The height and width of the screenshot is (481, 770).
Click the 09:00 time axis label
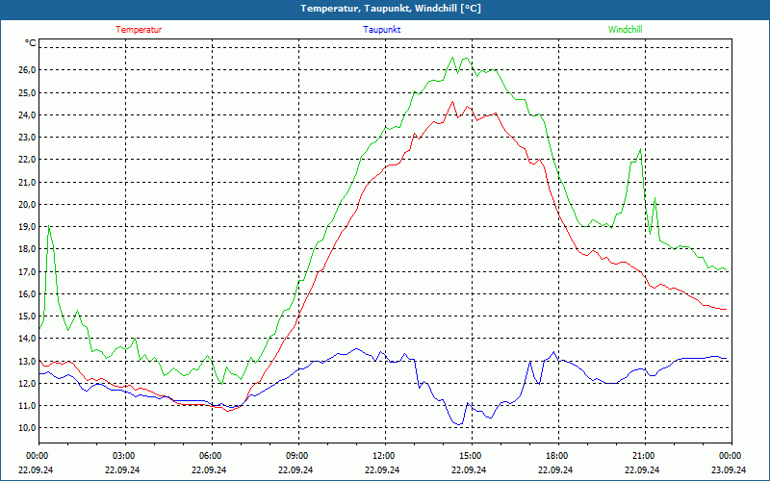[298, 455]
